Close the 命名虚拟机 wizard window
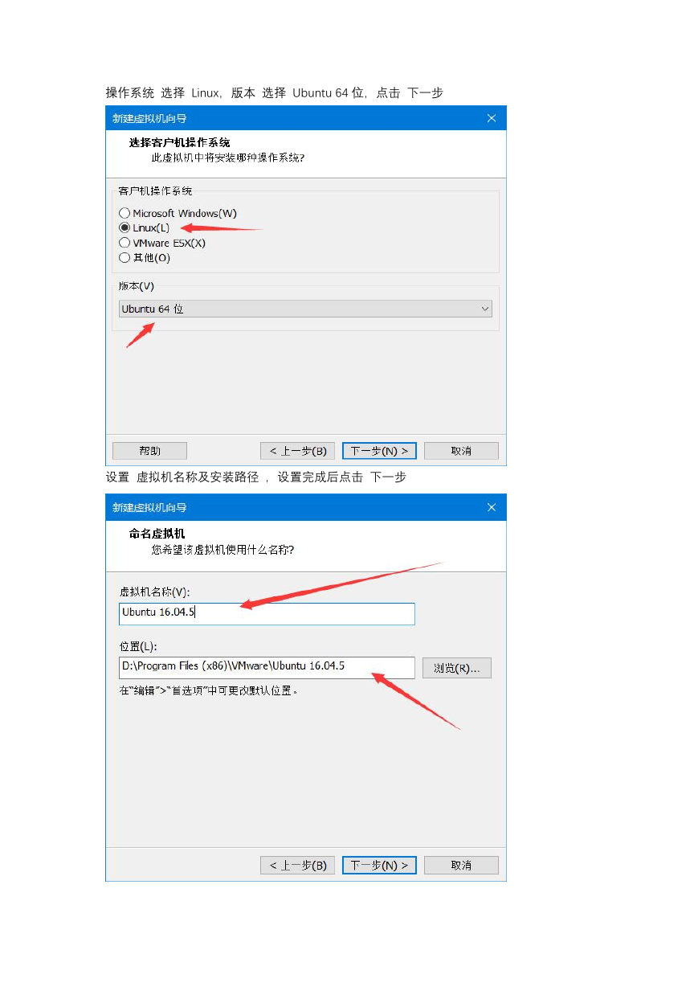Screen dimensions: 698x987 pyautogui.click(x=492, y=507)
